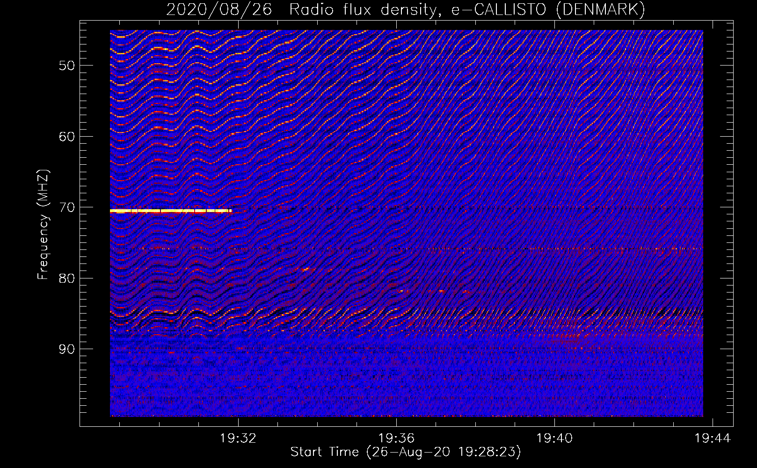Screen dimensions: 757x468
Task: Click the "Frequency (MHZ)" axis label
Action: pos(43,225)
